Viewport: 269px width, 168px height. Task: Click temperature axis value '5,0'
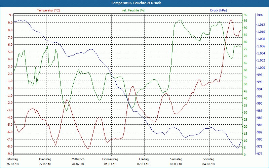10,52
